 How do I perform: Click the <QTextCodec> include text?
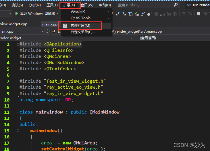coord(60,69)
